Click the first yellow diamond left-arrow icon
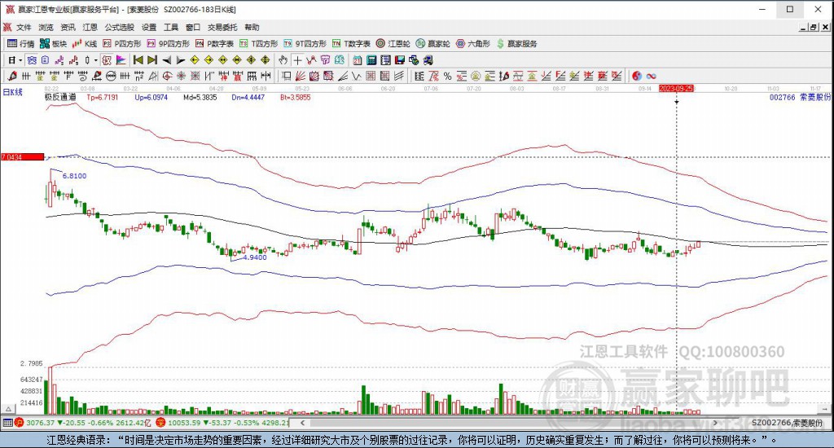Viewport: 834px width, 448px height. pyautogui.click(x=195, y=60)
